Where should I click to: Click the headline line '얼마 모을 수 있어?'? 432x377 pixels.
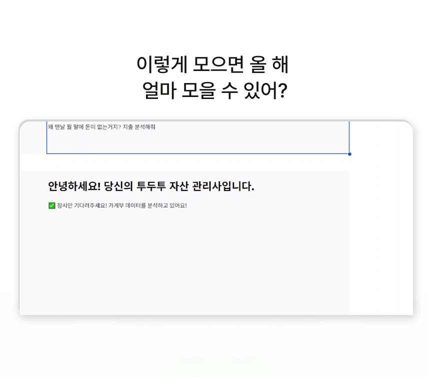(x=214, y=91)
